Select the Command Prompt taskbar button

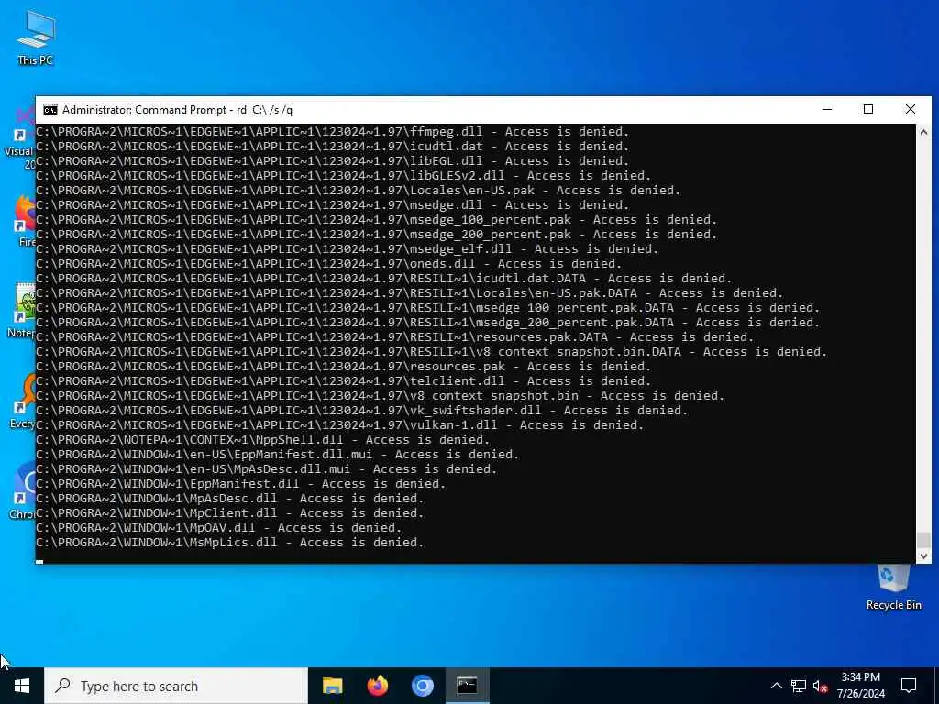[x=467, y=686]
